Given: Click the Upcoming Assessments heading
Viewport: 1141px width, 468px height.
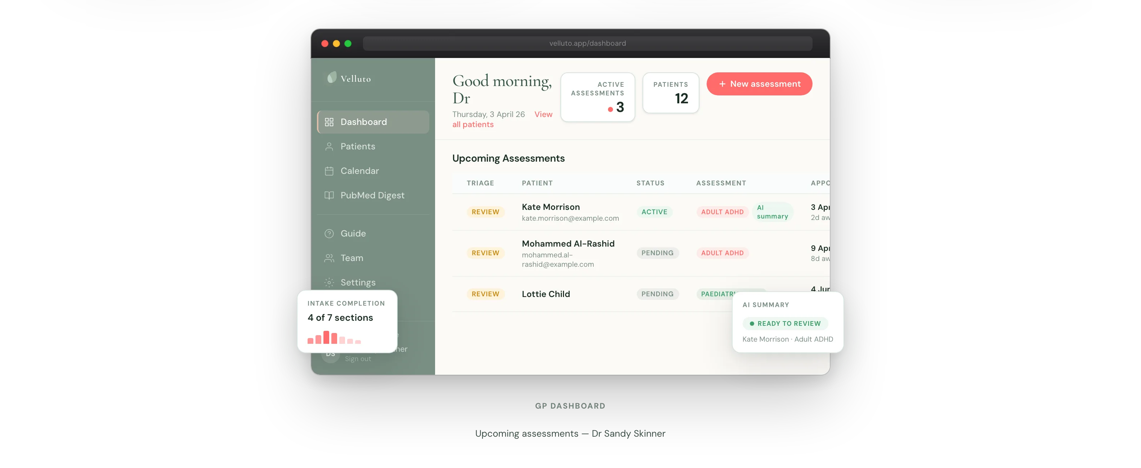Looking at the screenshot, I should 508,158.
